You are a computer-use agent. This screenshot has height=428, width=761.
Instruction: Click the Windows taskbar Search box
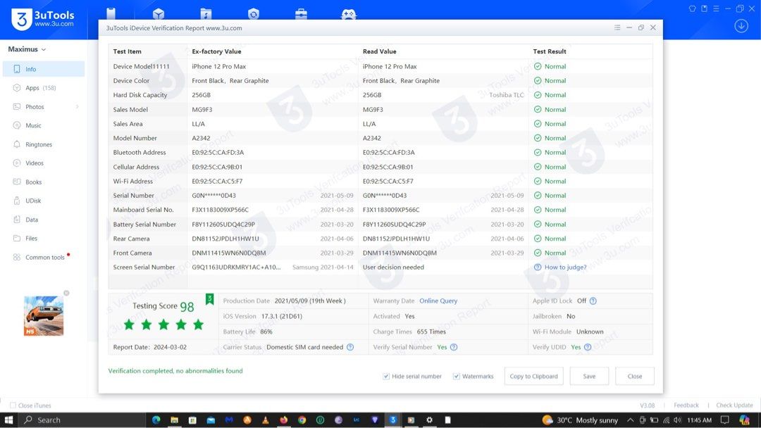coord(82,420)
